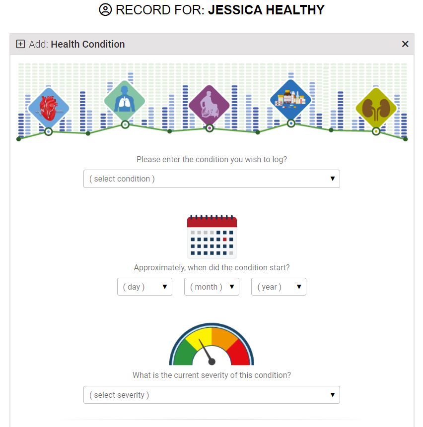The height and width of the screenshot is (427, 423).
Task: Click the red calendar illustration
Action: 212,237
